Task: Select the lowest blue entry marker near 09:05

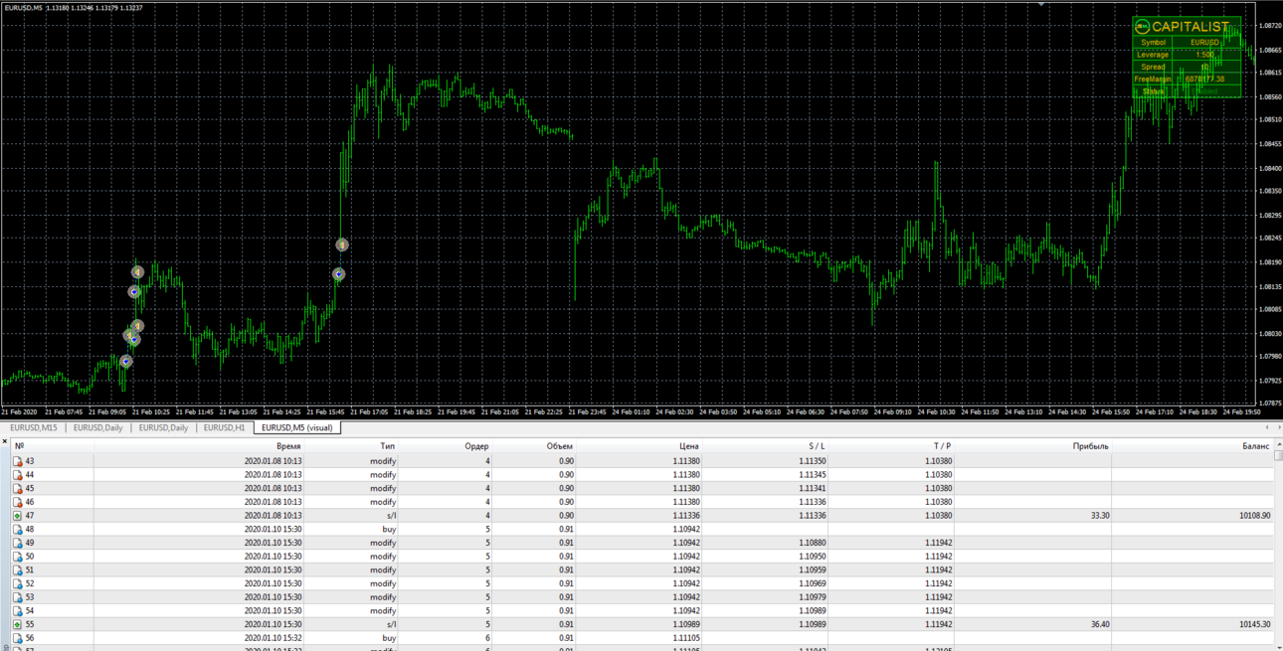Action: [x=126, y=362]
